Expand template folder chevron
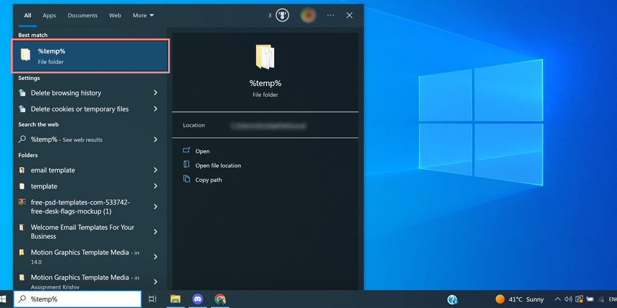 pos(155,186)
